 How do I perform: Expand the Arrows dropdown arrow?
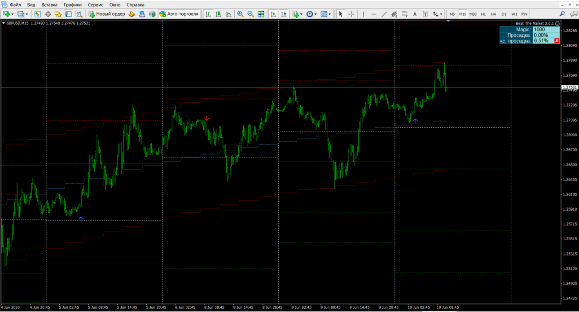coord(441,14)
